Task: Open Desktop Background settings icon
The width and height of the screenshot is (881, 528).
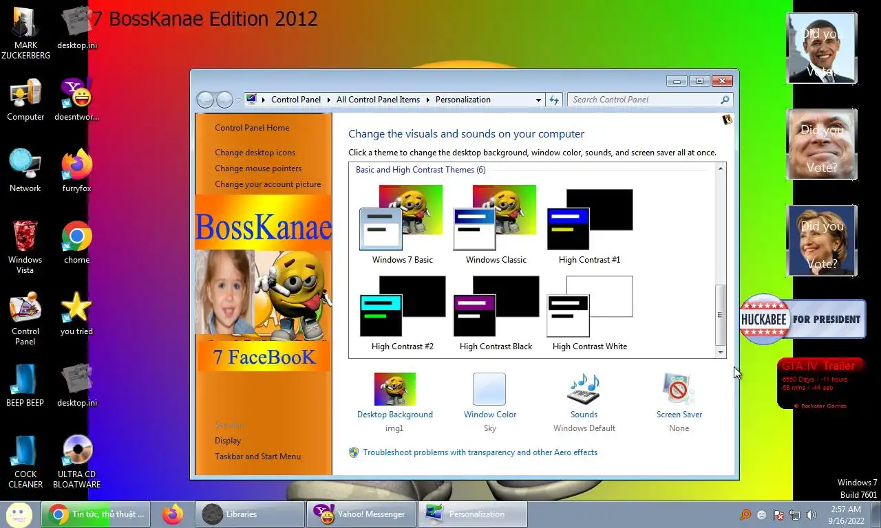Action: pyautogui.click(x=395, y=390)
